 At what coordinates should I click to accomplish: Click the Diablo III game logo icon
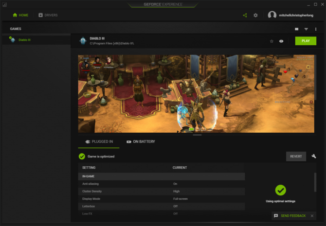(83, 41)
